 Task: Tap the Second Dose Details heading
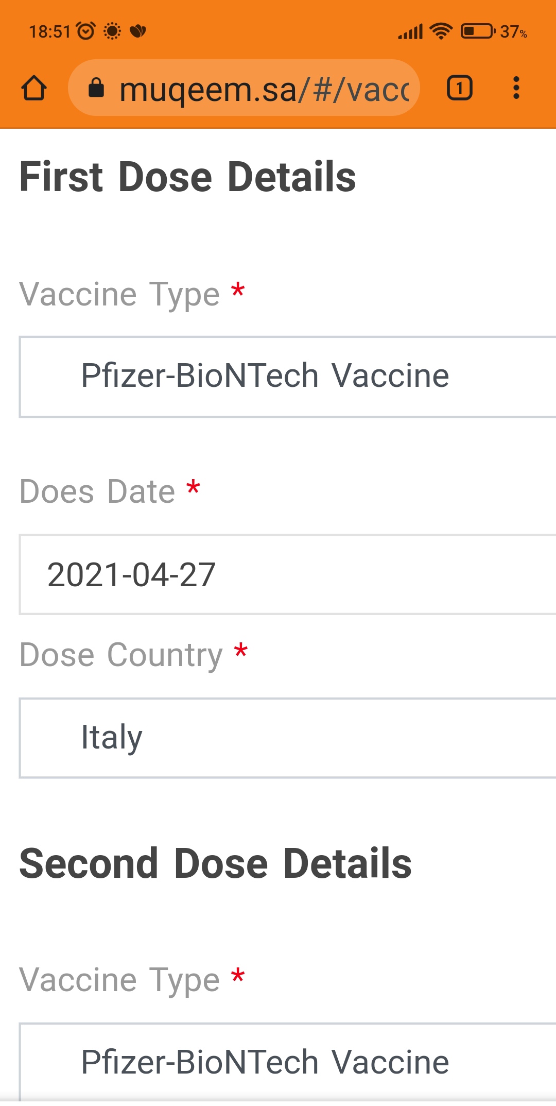tap(216, 863)
